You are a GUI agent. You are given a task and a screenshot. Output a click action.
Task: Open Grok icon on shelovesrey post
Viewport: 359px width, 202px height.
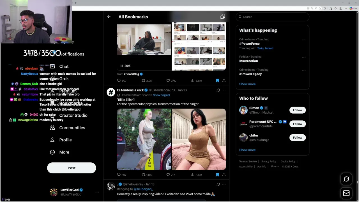218,184
